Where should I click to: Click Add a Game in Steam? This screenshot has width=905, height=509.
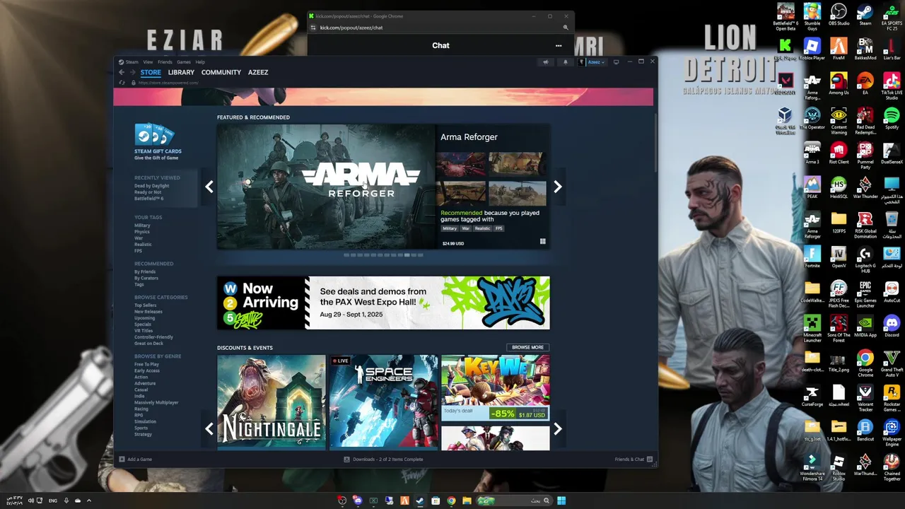click(136, 460)
